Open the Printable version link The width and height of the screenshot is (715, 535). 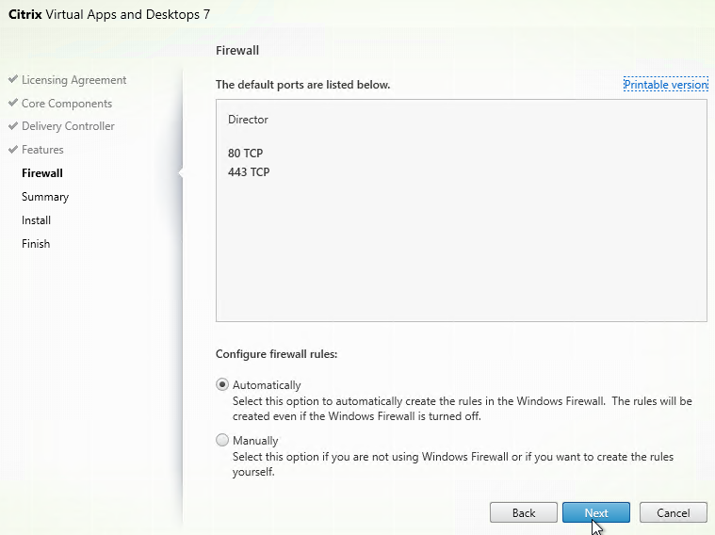click(x=665, y=85)
